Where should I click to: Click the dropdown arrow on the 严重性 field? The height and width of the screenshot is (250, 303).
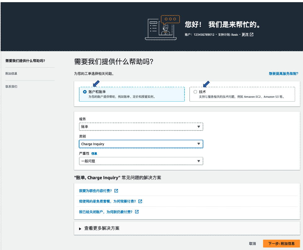pos(199,161)
